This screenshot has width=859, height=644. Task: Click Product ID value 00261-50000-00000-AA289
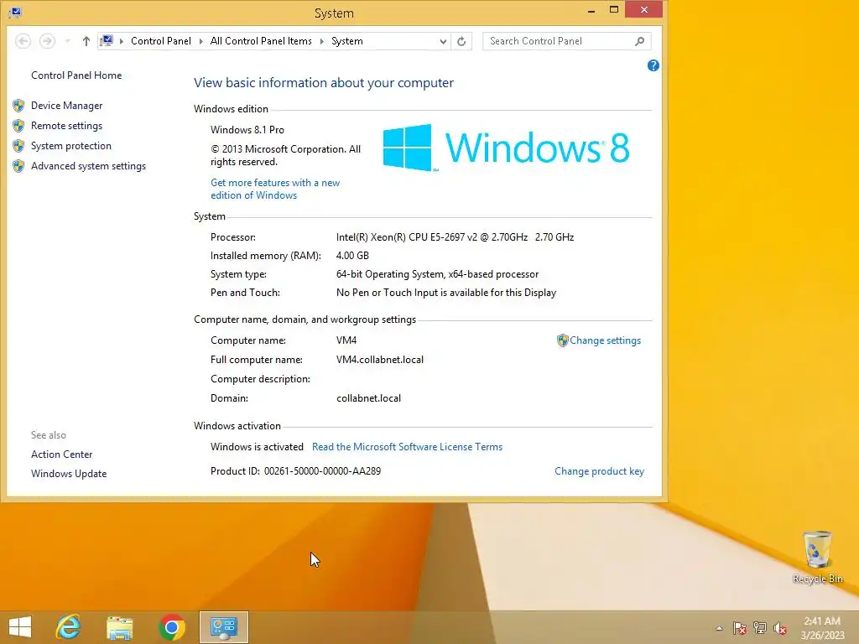[322, 471]
